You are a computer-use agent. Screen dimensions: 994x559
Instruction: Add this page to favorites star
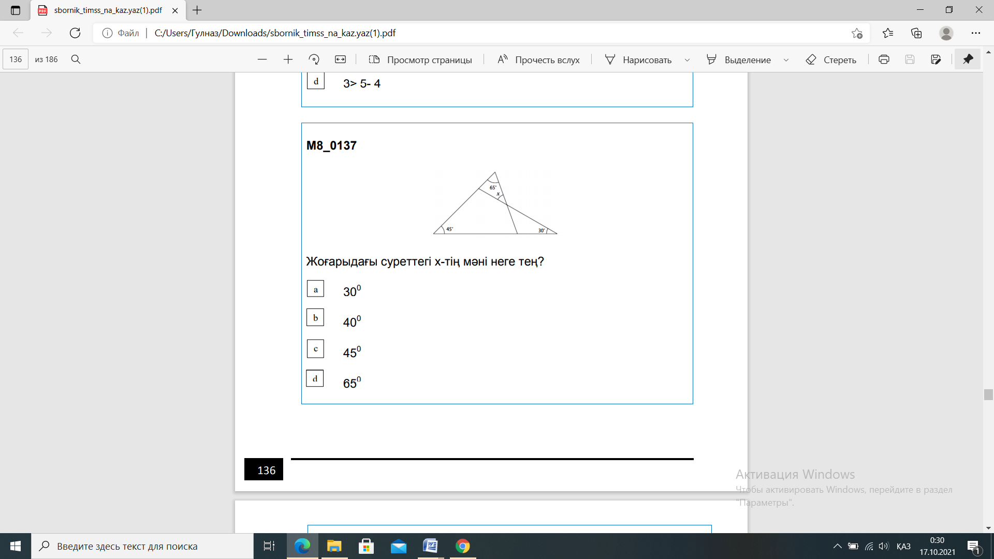coord(857,33)
